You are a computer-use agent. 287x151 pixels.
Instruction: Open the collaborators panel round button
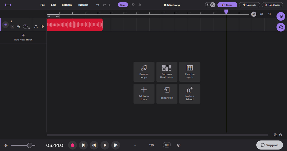pos(281,27)
